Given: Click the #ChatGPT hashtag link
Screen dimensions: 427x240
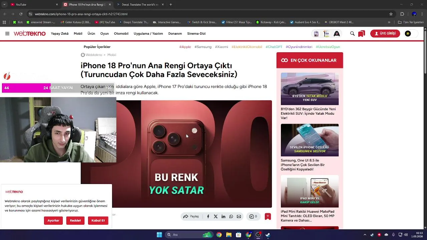Looking at the screenshot, I should [274, 47].
